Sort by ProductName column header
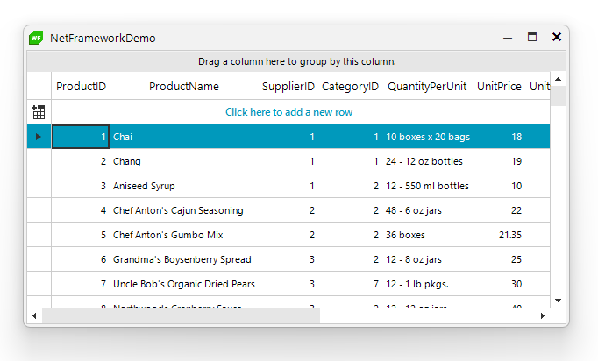The width and height of the screenshot is (598, 361). coord(184,87)
